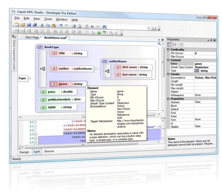Click the Undo arrow icon
The image size is (222, 195).
tap(61, 25)
